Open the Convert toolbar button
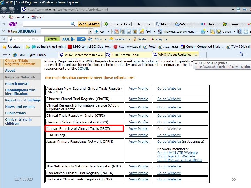Viewport: 251px width, 188px height. click(x=16, y=17)
